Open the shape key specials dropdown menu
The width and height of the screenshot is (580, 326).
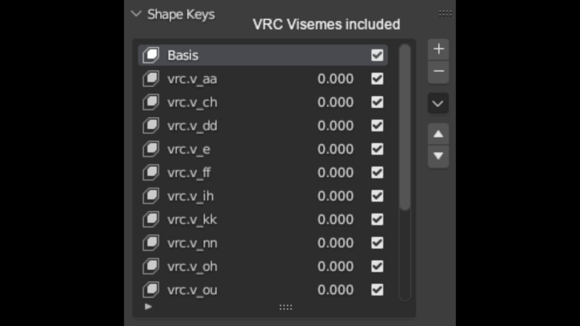click(x=439, y=104)
